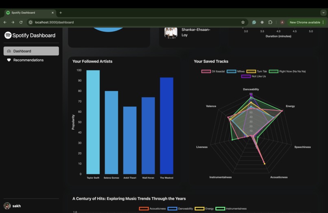Bookmark this page with the star icon

[243, 22]
